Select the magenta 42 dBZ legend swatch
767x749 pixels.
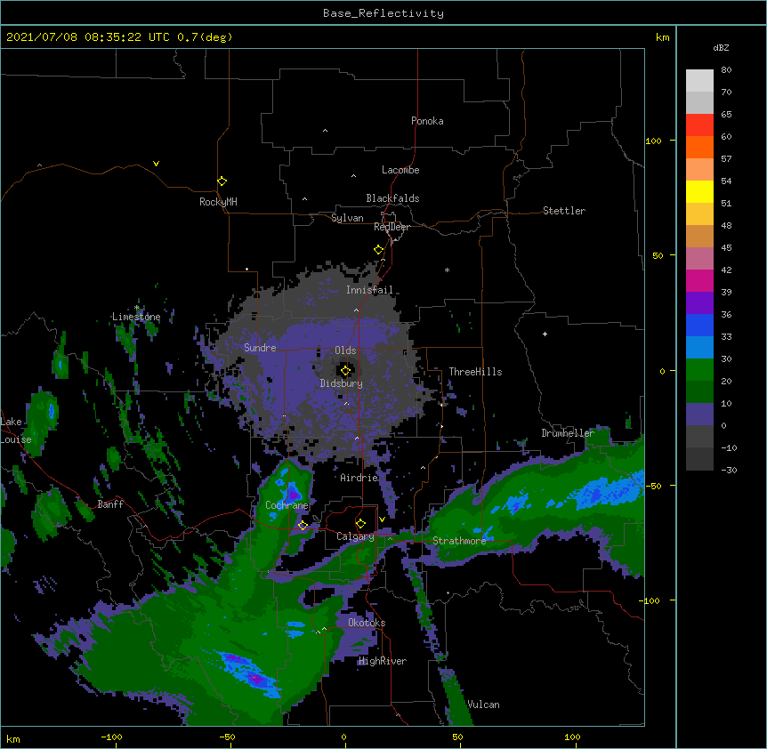[699, 280]
